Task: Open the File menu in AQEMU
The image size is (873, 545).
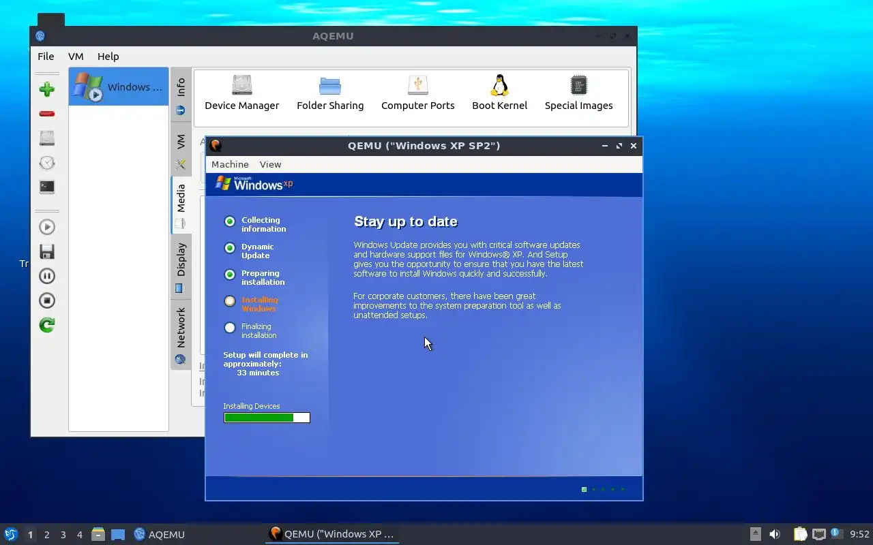Action: (x=46, y=57)
